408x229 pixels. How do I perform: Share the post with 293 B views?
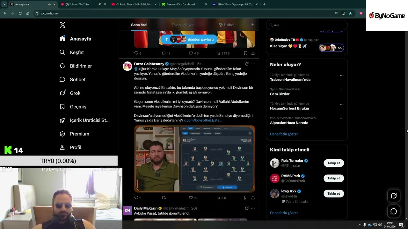pyautogui.click(x=253, y=53)
